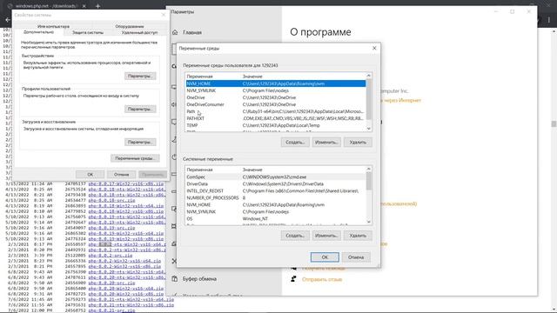
Task: Select the TEMP variable row
Action: [x=276, y=125]
